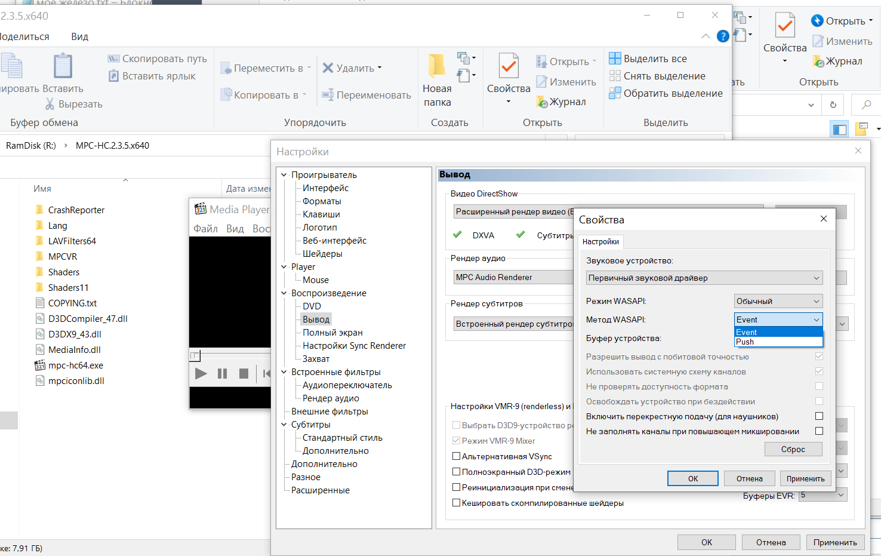The width and height of the screenshot is (881, 556).
Task: Open the Вид ribbon tab in Explorer
Action: coord(80,36)
